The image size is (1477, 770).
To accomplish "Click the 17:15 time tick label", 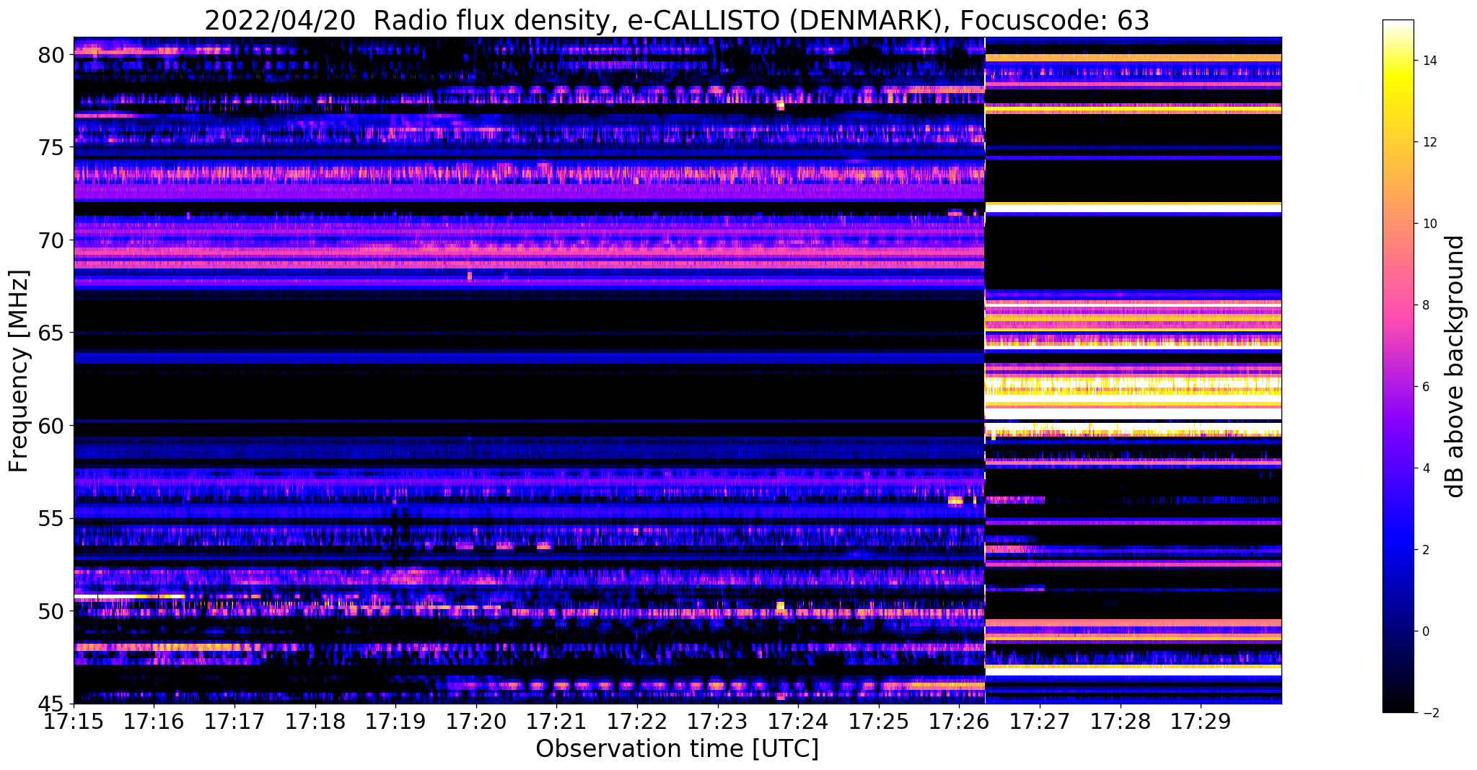I will [x=74, y=721].
